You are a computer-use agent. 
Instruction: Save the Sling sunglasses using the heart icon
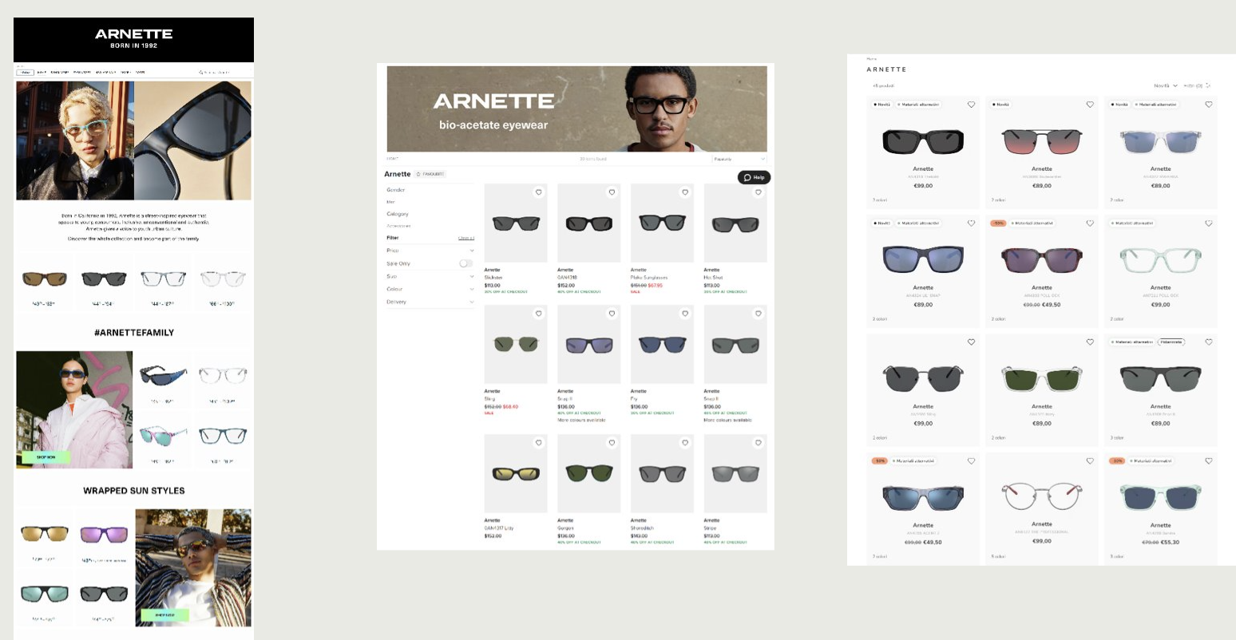538,314
